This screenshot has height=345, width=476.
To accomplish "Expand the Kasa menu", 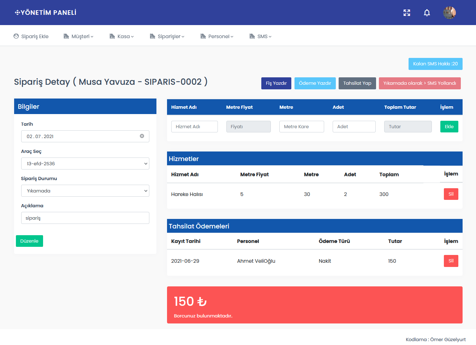I will 122,36.
